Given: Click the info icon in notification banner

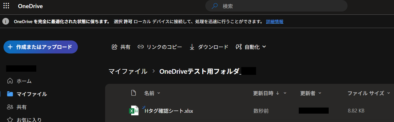Looking at the screenshot, I should 6,21.
